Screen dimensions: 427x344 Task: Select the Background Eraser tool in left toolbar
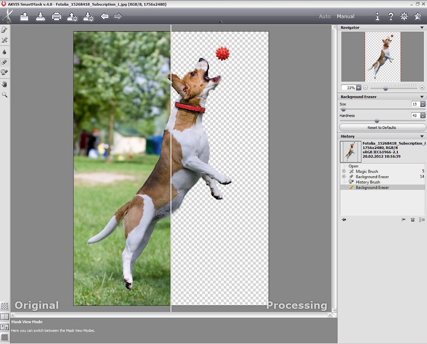[x=5, y=62]
